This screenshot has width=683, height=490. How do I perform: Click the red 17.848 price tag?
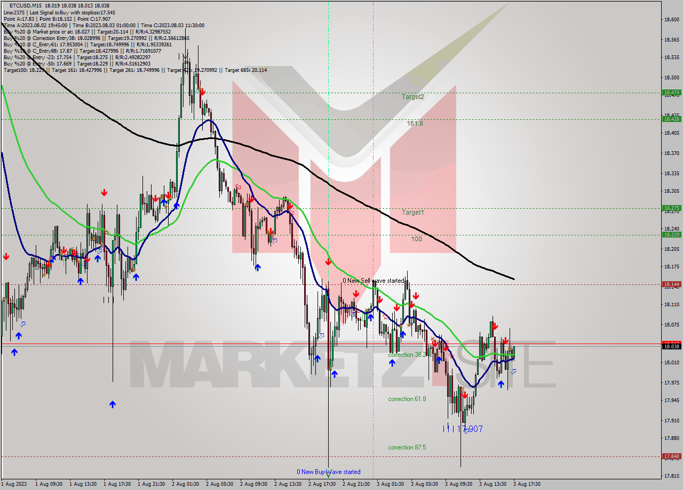pos(671,456)
